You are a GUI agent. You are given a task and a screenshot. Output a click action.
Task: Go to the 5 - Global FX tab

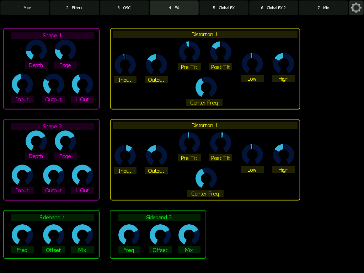224,8
